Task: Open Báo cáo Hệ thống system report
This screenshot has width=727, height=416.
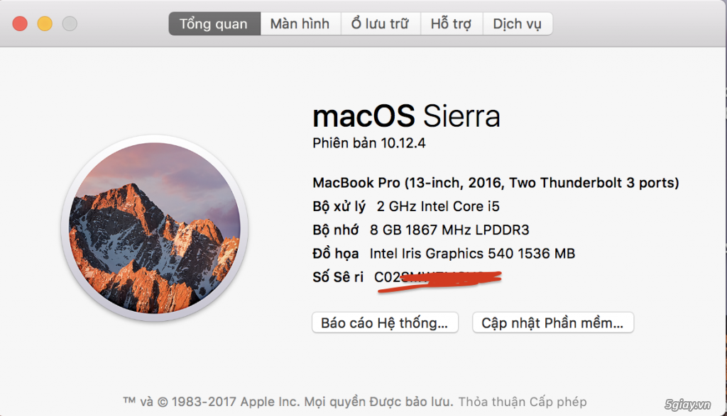Action: point(385,322)
